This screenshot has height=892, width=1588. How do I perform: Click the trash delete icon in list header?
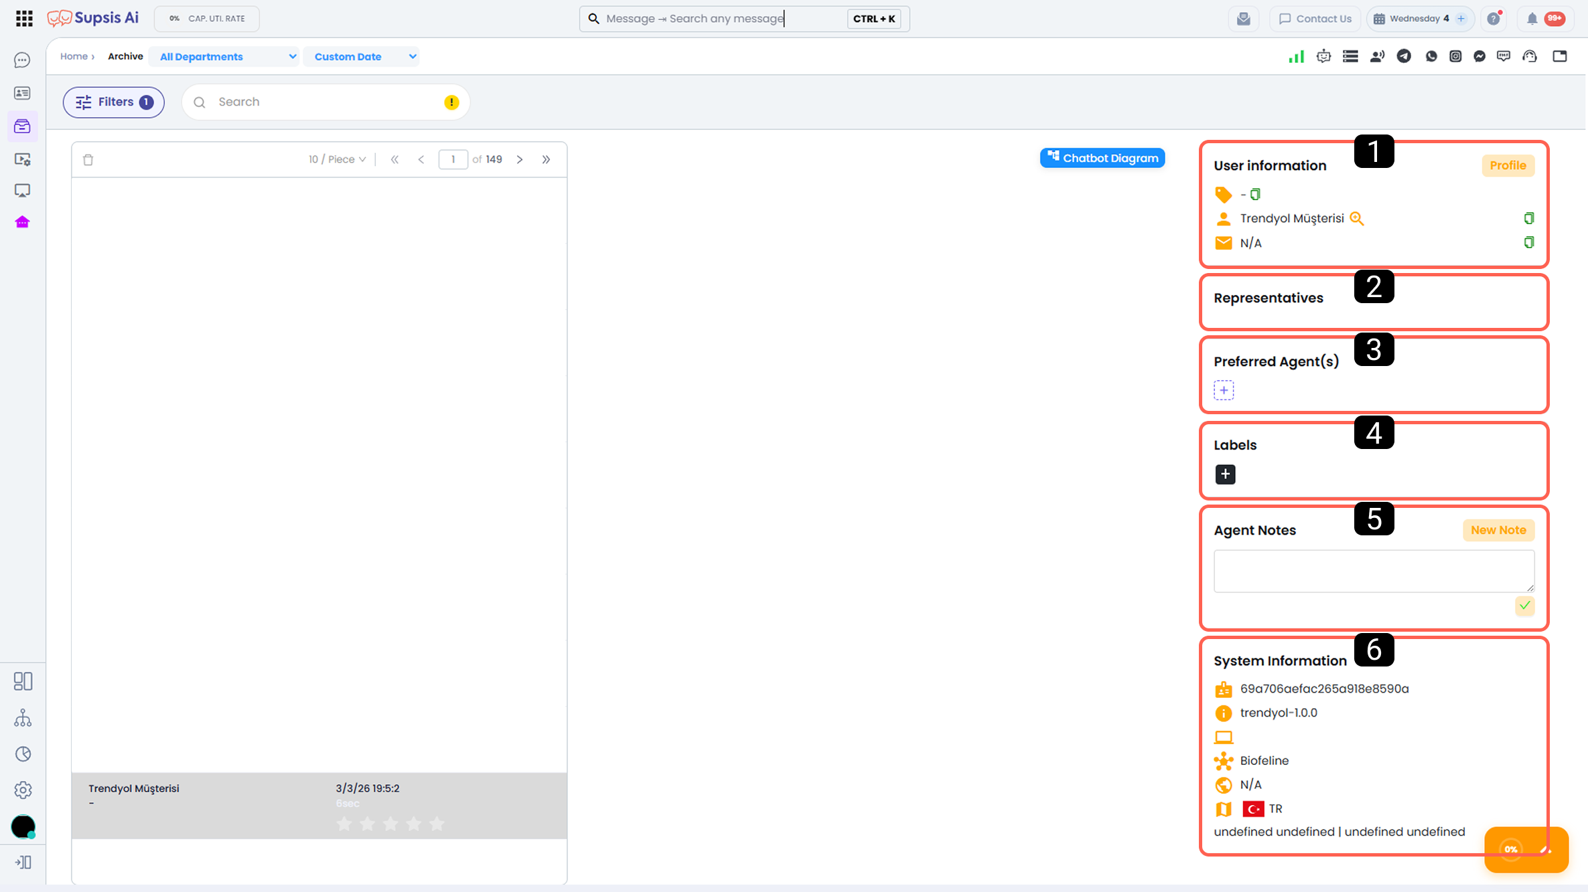pyautogui.click(x=88, y=159)
